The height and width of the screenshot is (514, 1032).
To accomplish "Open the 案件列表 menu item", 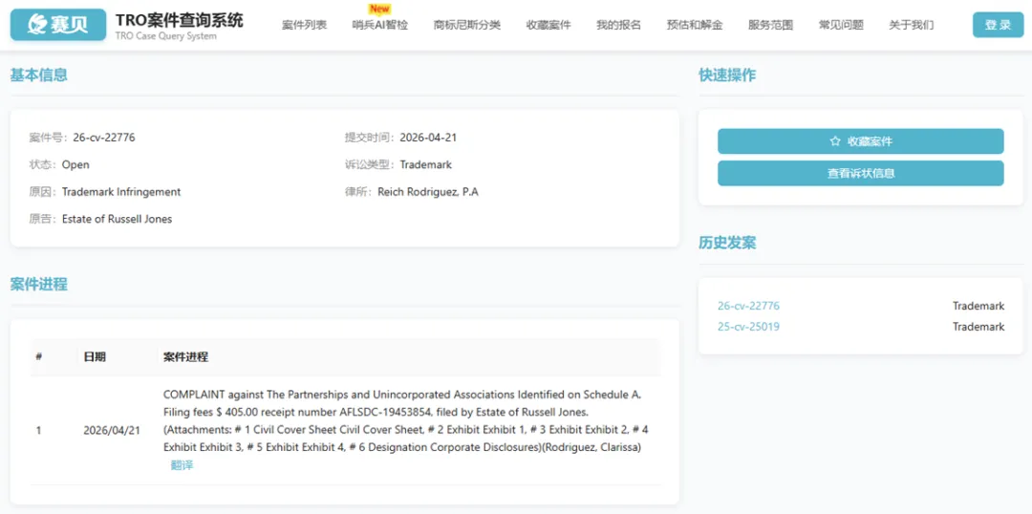I will 304,25.
